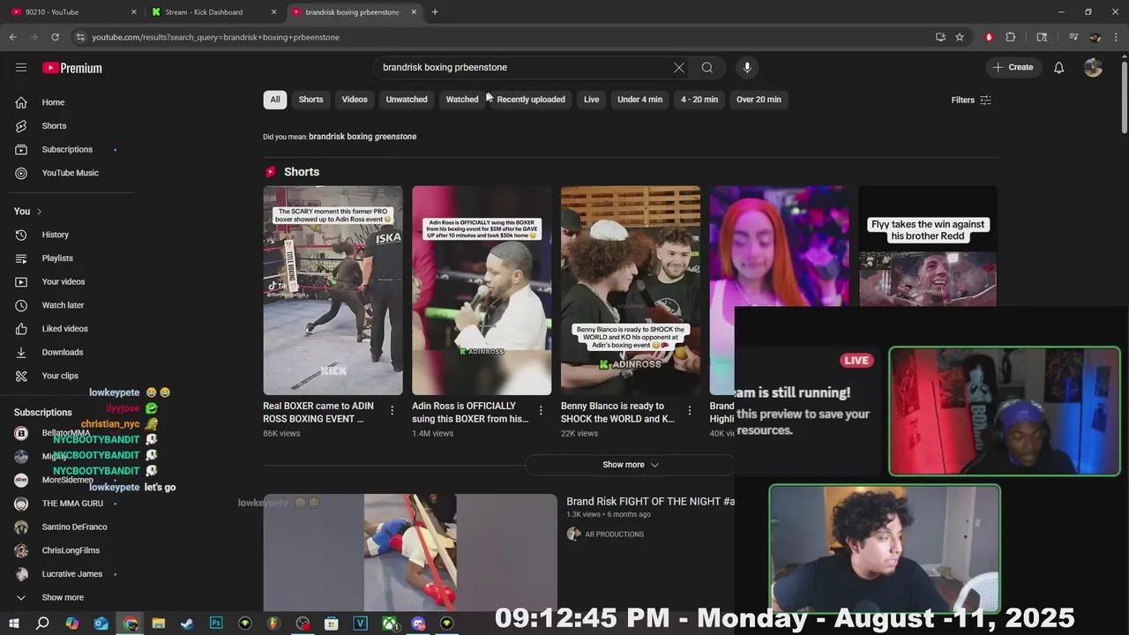
Task: Open Santino DeFranco channel subscription
Action: 74,527
